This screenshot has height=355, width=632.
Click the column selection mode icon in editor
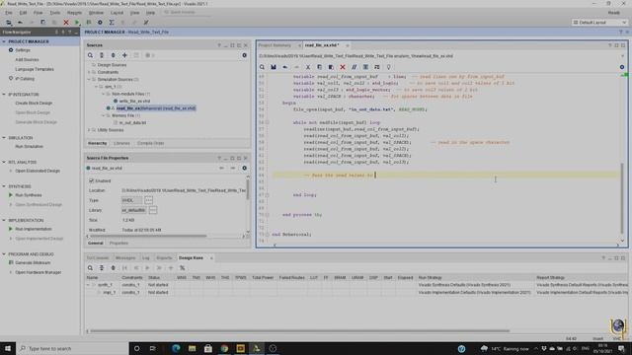pos(365,67)
